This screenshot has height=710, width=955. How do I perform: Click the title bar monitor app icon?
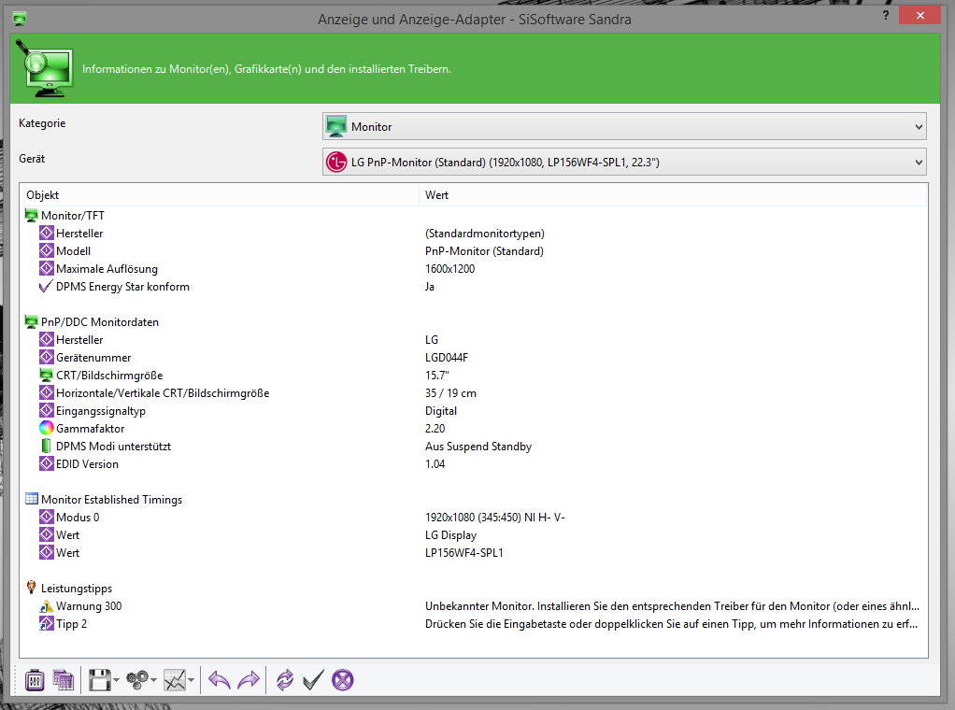pyautogui.click(x=20, y=19)
